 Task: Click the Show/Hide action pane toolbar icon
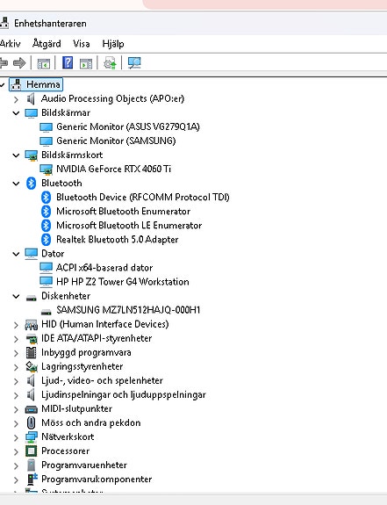[x=86, y=63]
